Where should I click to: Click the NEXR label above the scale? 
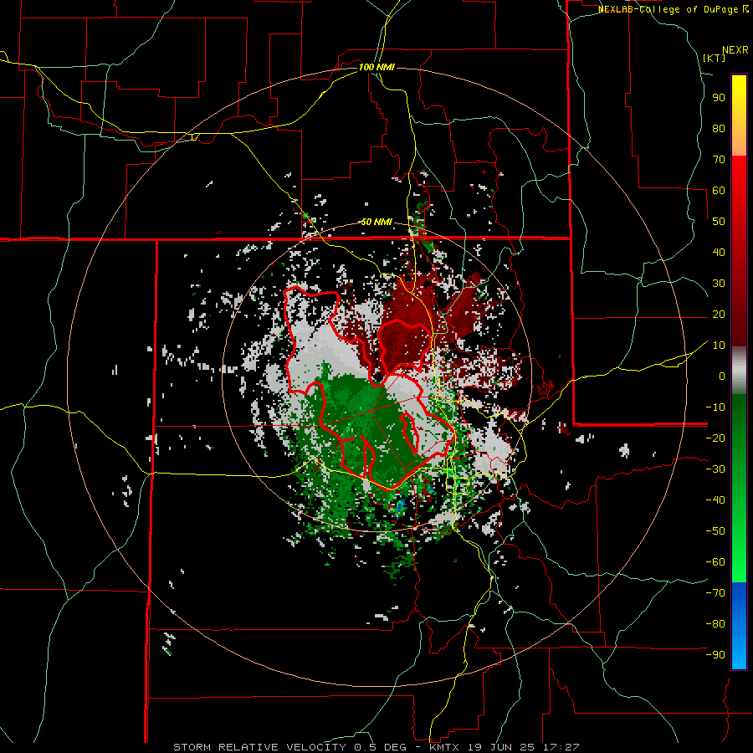[x=735, y=50]
